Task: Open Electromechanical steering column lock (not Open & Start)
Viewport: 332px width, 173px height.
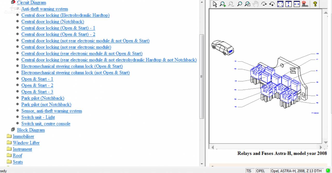Action: tap(75, 73)
